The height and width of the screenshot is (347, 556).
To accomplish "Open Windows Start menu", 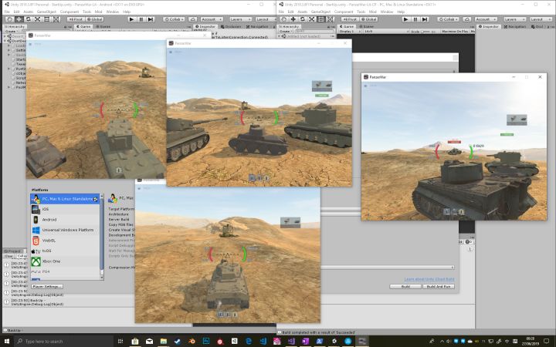I will (x=7, y=341).
